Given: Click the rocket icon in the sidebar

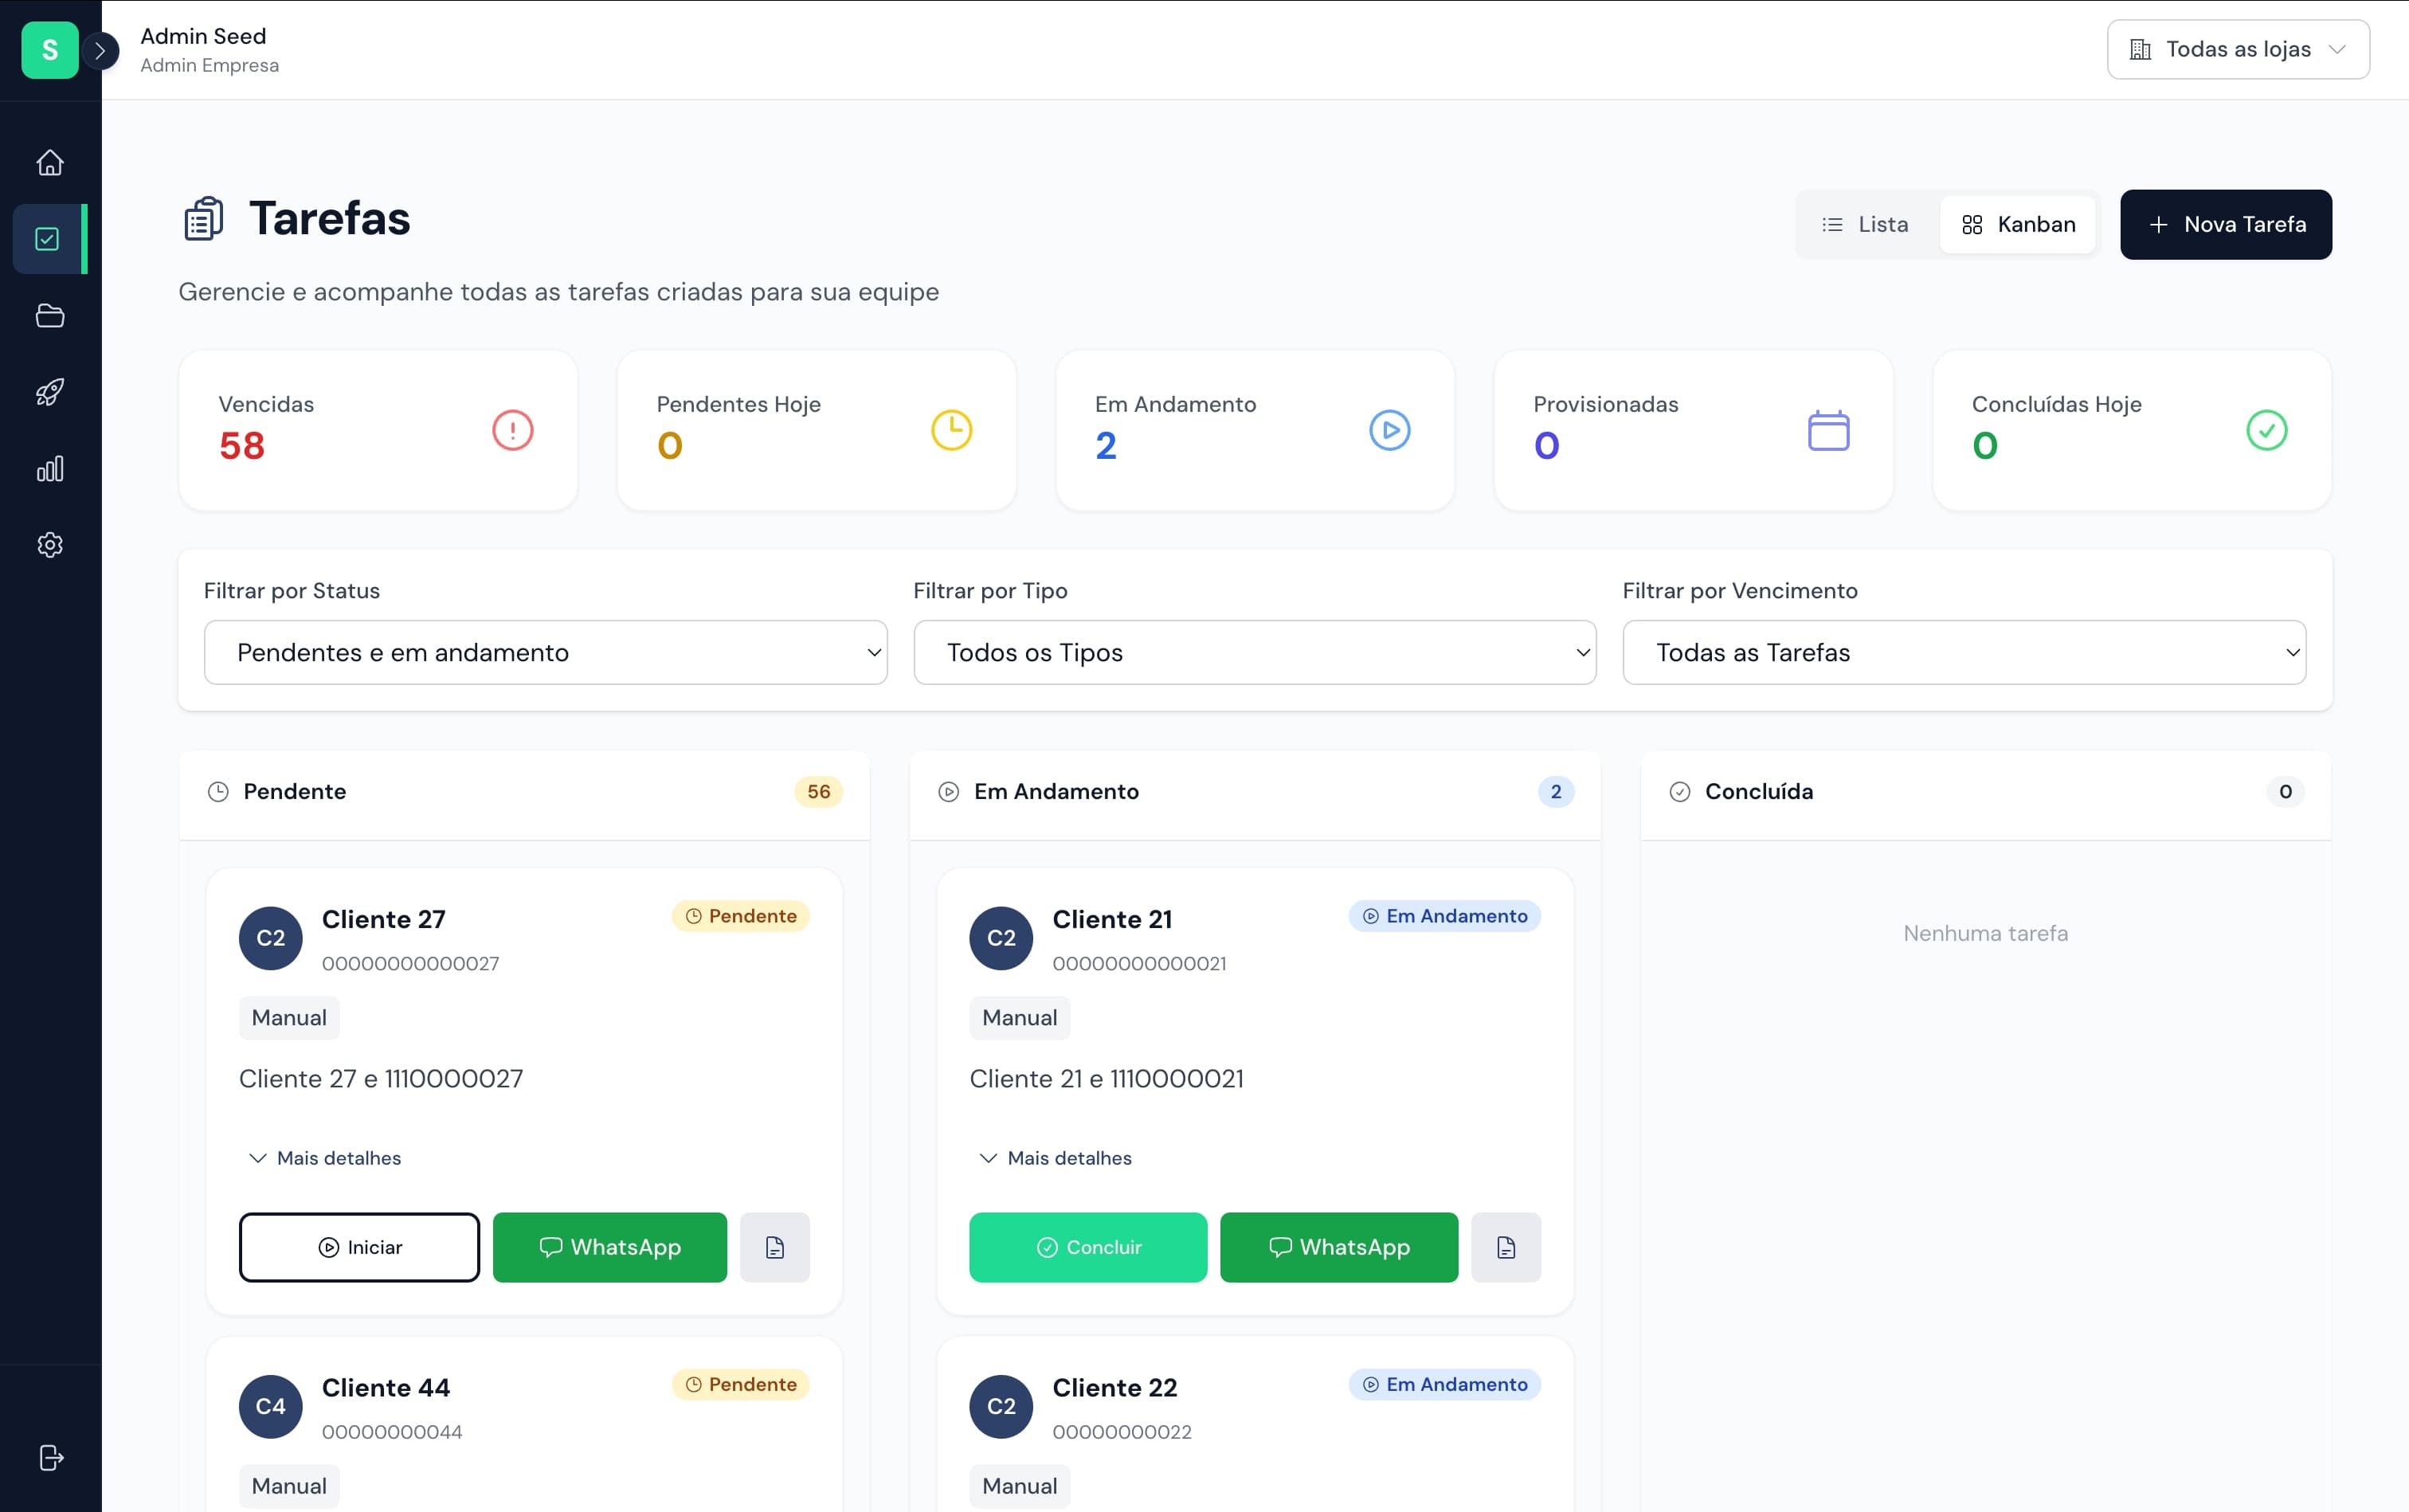Looking at the screenshot, I should click(x=49, y=392).
